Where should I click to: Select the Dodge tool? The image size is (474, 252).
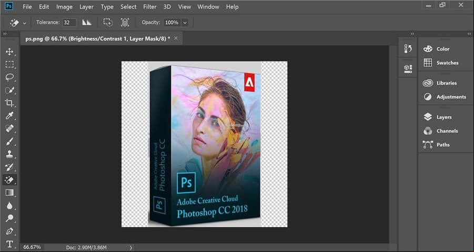pos(9,218)
